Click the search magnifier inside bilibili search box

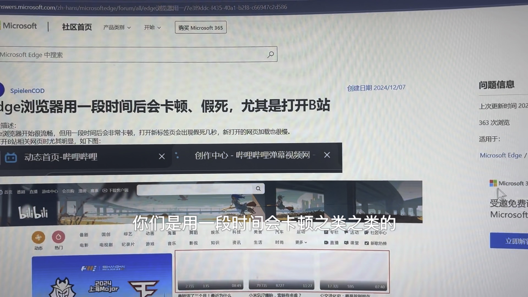tap(258, 189)
